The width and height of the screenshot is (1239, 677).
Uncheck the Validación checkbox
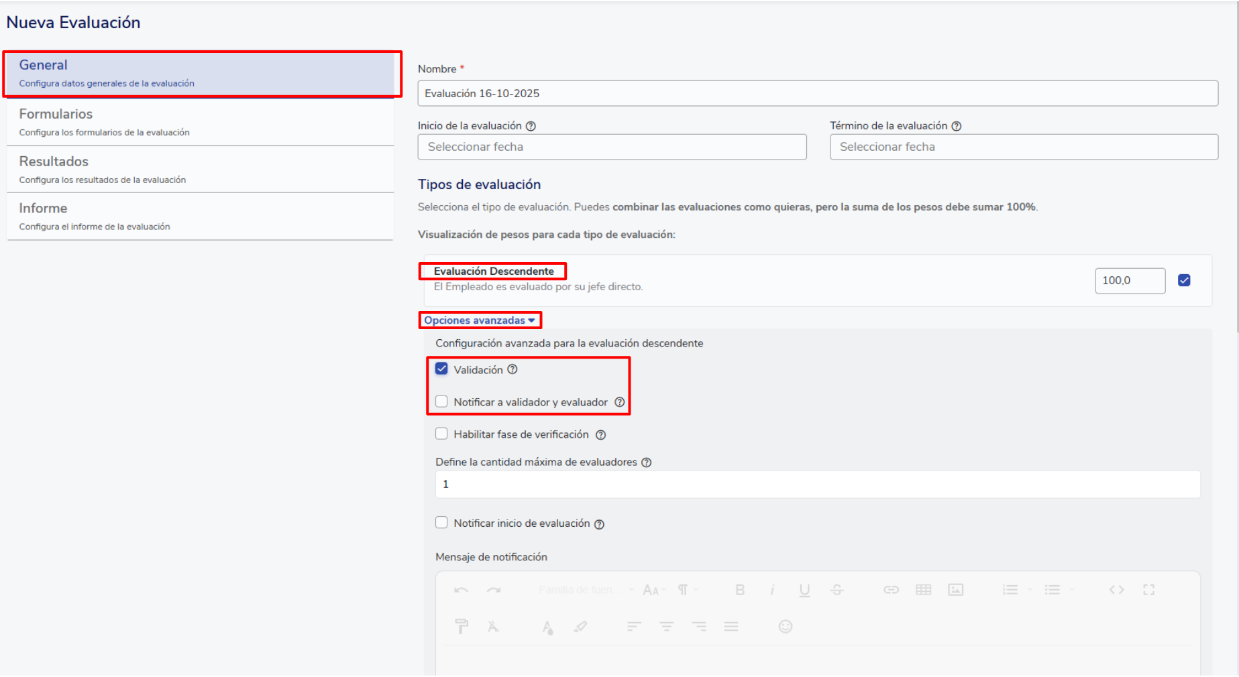coord(441,369)
